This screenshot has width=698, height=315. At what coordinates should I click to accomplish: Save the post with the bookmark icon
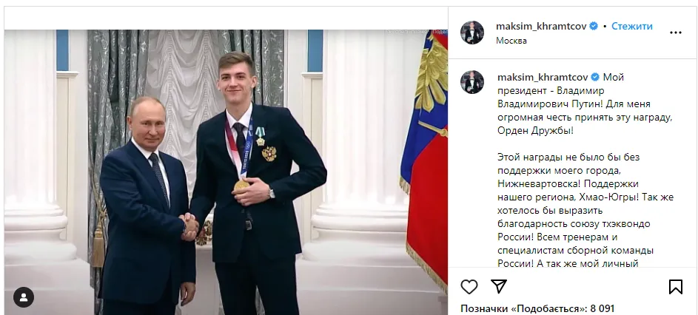[x=675, y=286]
